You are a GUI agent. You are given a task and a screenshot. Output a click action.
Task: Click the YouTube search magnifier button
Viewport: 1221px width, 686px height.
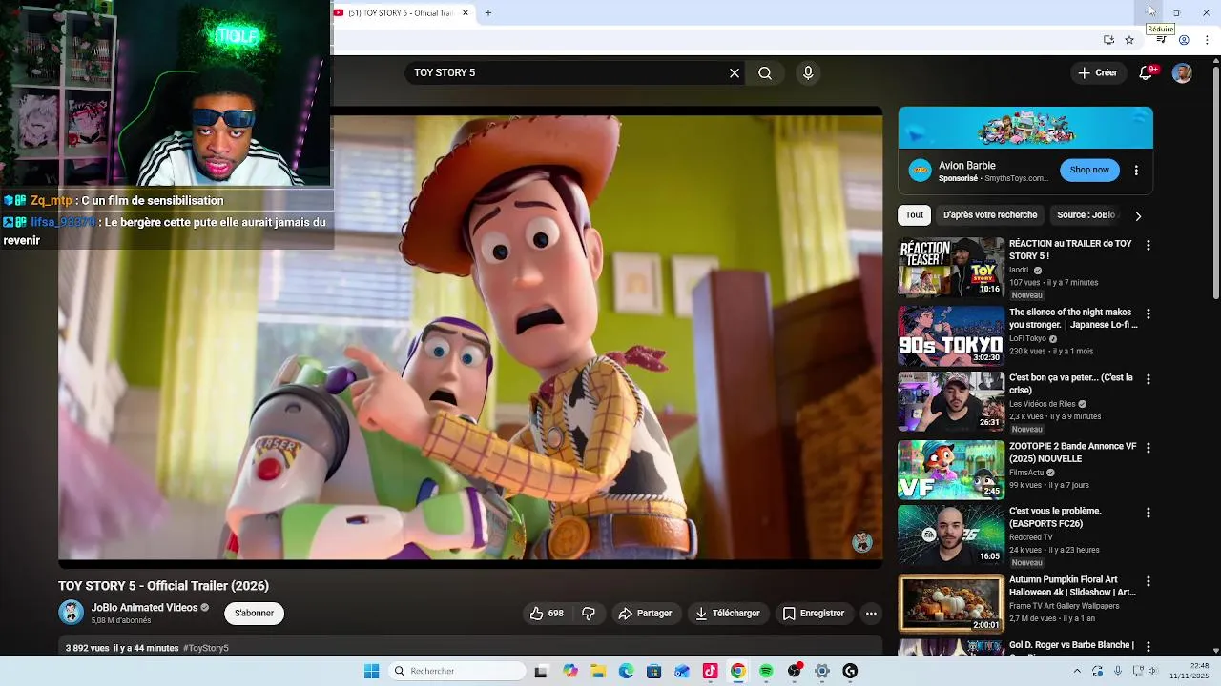click(765, 73)
